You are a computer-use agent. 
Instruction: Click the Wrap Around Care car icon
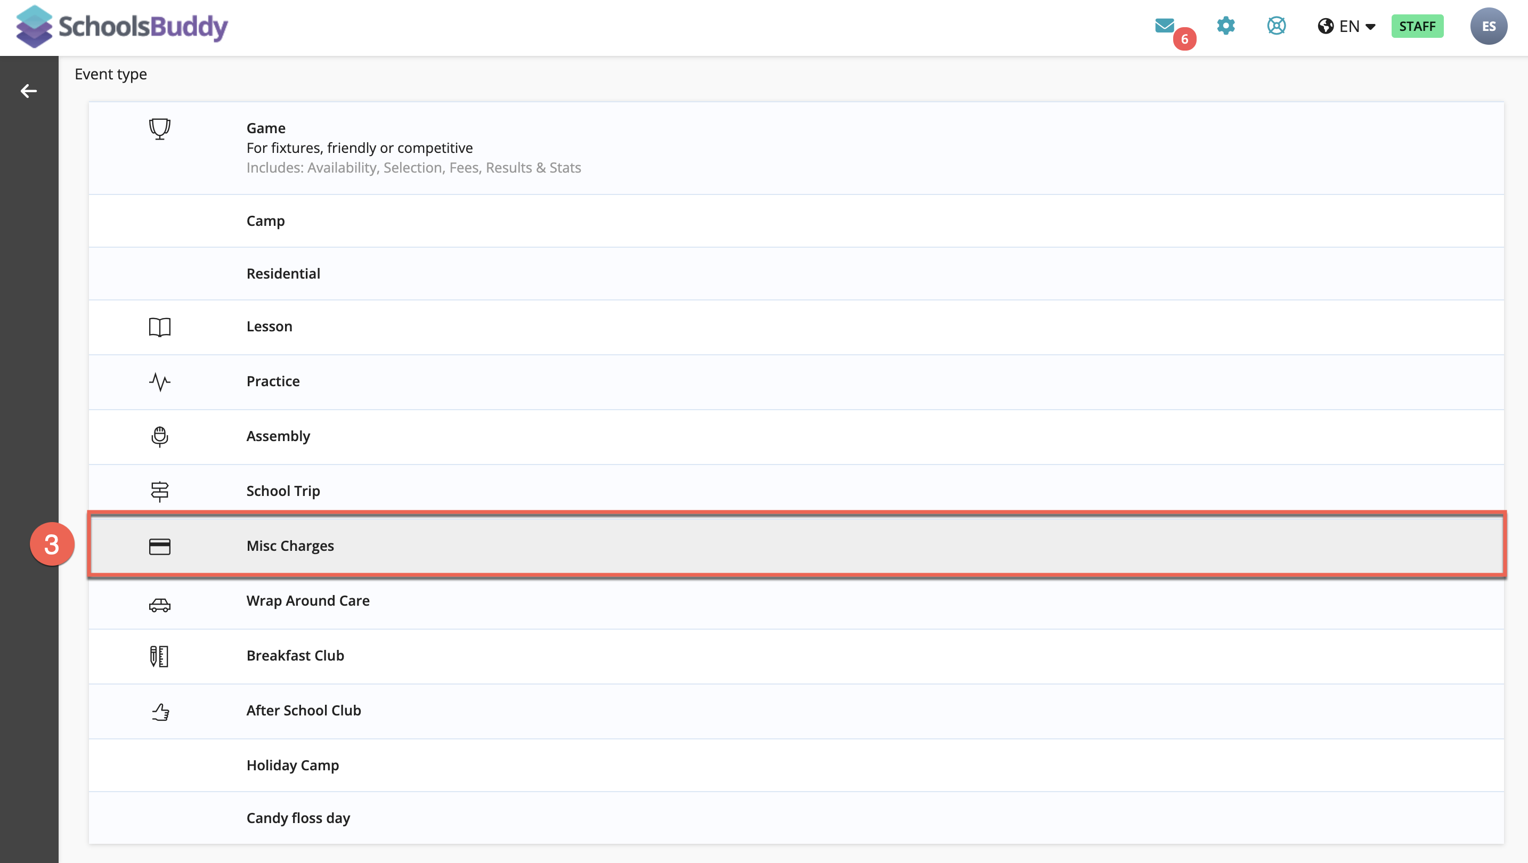pos(159,605)
